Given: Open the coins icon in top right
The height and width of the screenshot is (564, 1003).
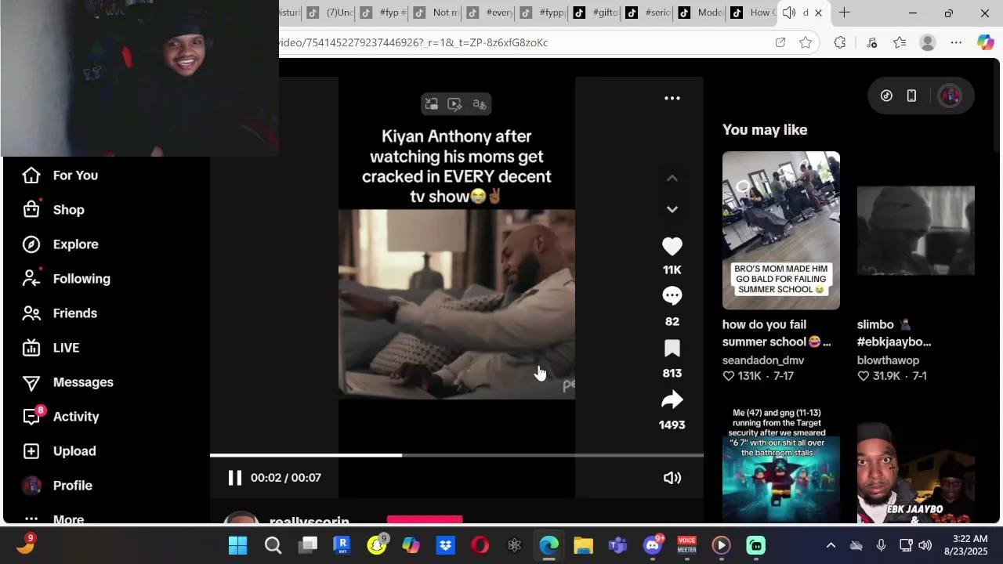Looking at the screenshot, I should [x=886, y=96].
